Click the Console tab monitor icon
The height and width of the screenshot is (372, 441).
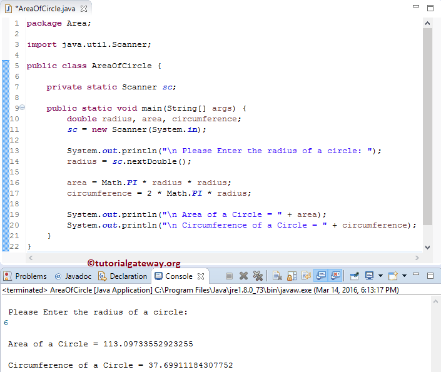coord(158,276)
